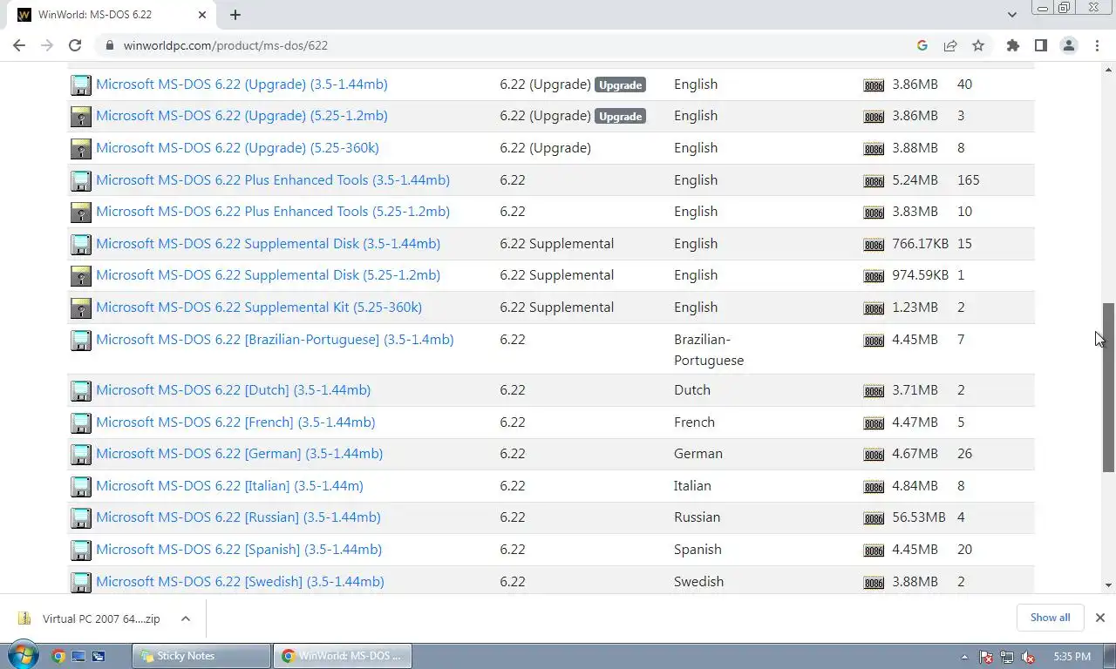Open the MS-DOS 6.22 [Russian] (3.5-1.44mb) link
Viewport: 1116px width, 669px height.
[238, 517]
